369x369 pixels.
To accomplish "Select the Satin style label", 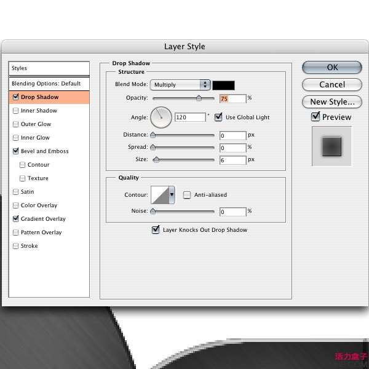I will (27, 192).
